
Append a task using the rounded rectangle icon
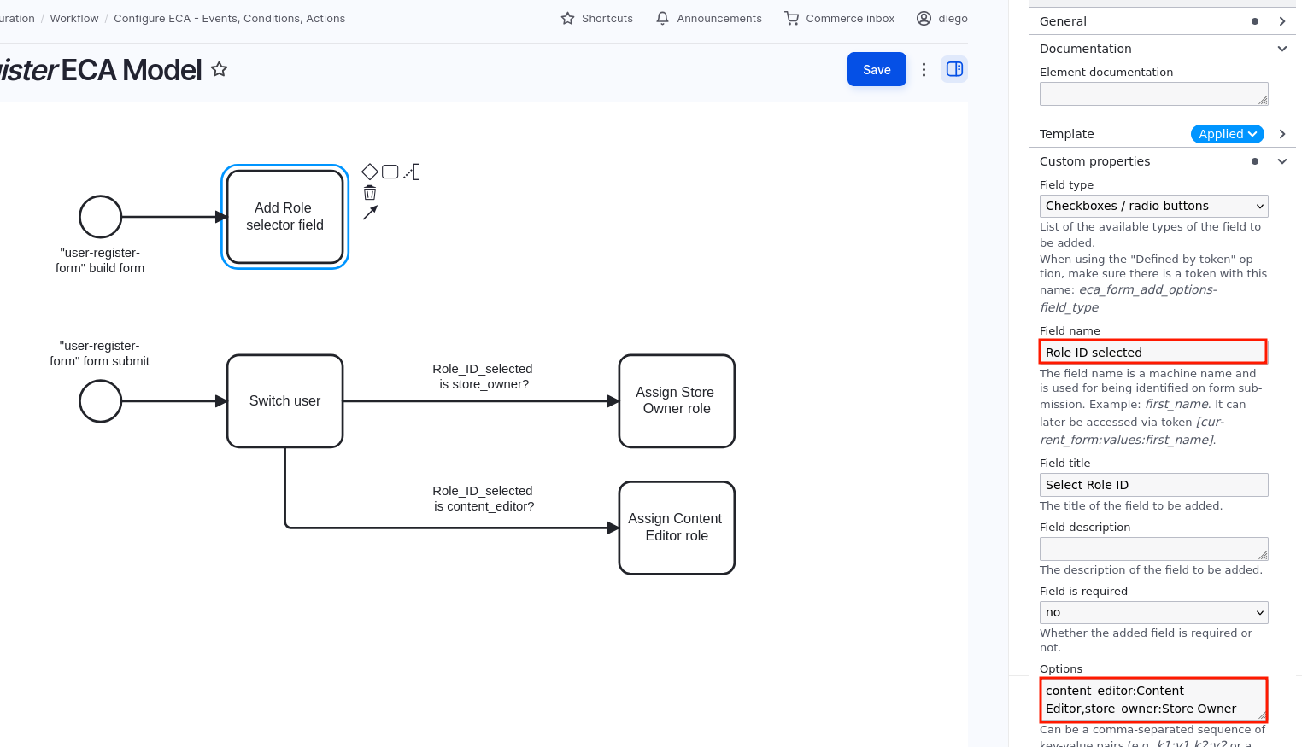(x=390, y=172)
